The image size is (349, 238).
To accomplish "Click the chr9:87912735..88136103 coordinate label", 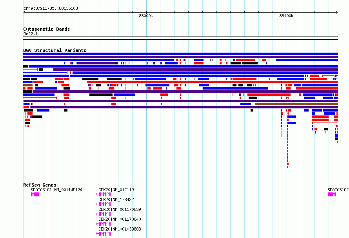I will click(x=51, y=8).
